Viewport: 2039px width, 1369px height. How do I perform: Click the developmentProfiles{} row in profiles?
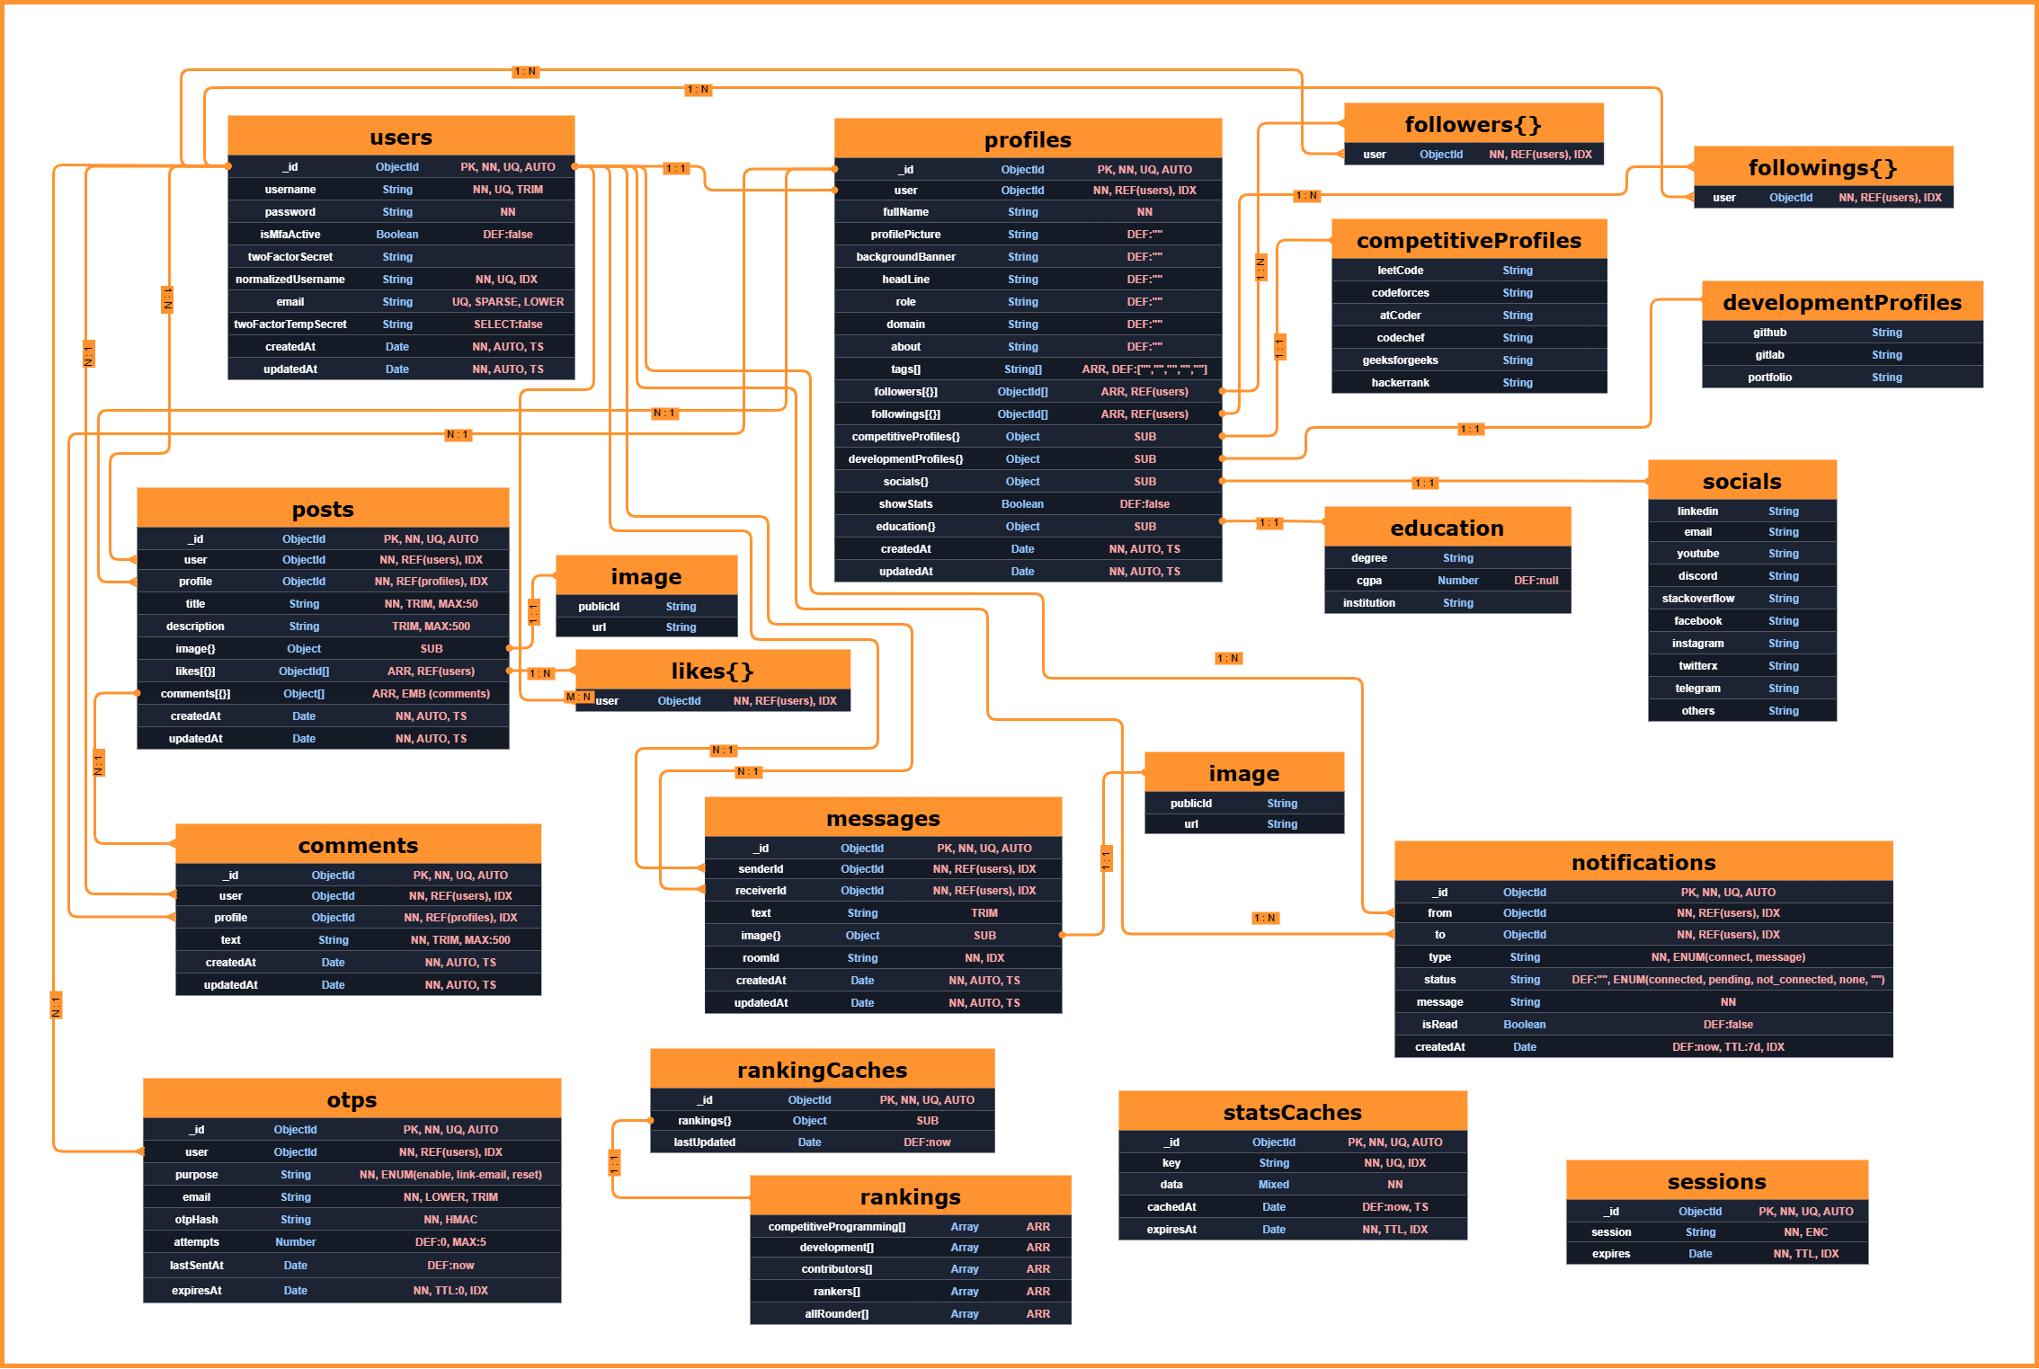[x=1028, y=458]
